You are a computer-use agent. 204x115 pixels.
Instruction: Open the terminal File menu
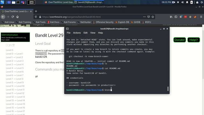click(x=69, y=33)
